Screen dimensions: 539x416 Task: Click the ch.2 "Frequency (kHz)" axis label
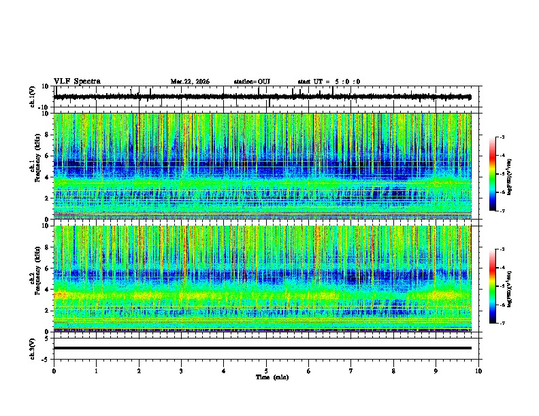point(37,271)
